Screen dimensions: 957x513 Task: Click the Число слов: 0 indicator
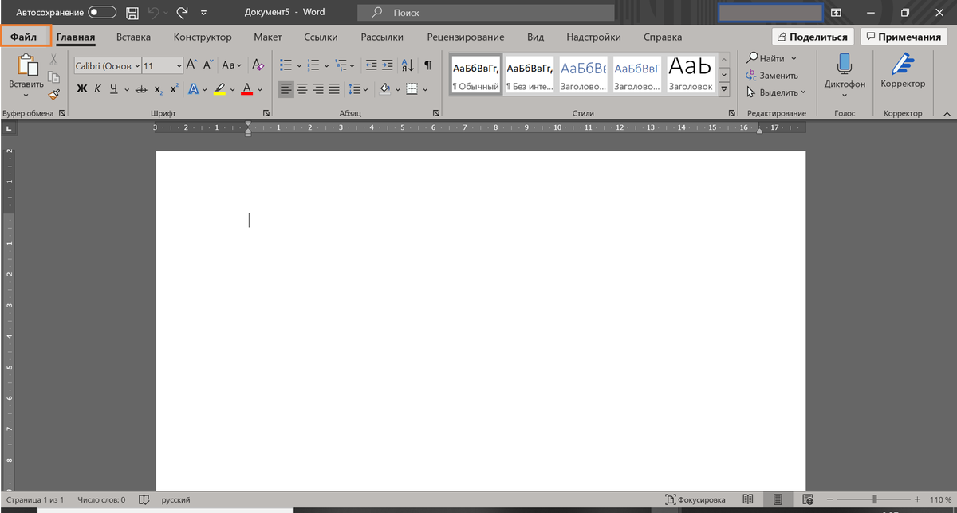pos(101,499)
